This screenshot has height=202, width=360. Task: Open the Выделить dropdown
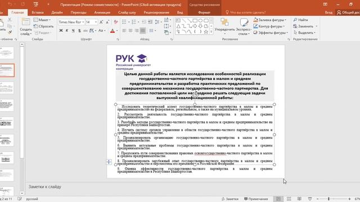click(x=304, y=33)
